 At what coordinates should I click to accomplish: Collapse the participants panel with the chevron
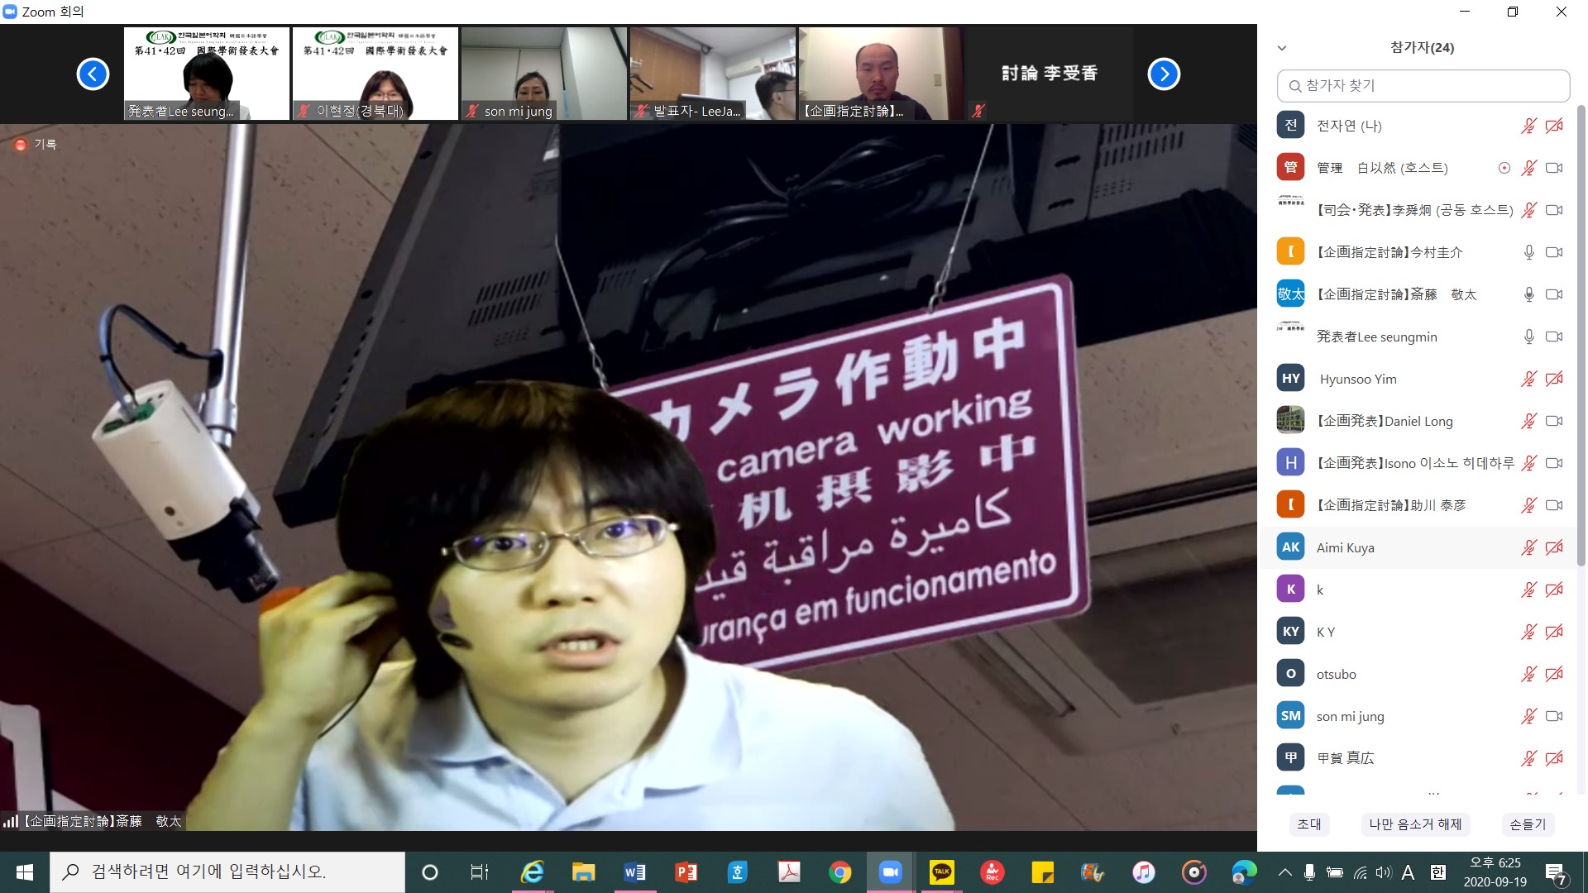[x=1282, y=48]
